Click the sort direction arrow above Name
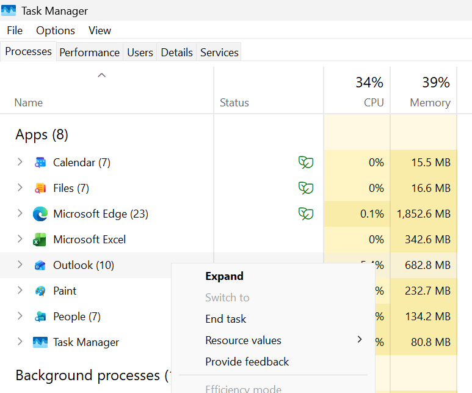 click(102, 75)
